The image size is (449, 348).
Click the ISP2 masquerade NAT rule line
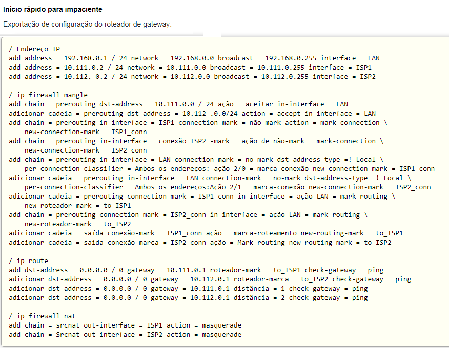point(125,334)
